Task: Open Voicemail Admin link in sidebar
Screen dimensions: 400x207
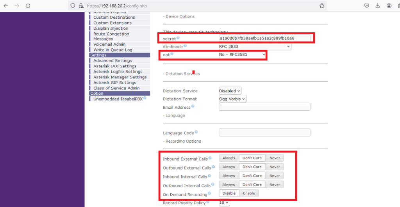Action: pos(109,44)
